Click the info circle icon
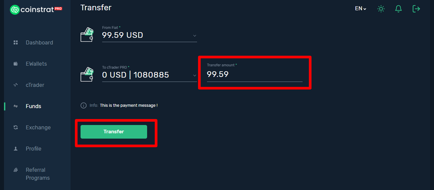 coord(83,105)
